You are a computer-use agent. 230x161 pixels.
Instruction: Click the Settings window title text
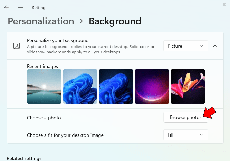tap(39, 7)
